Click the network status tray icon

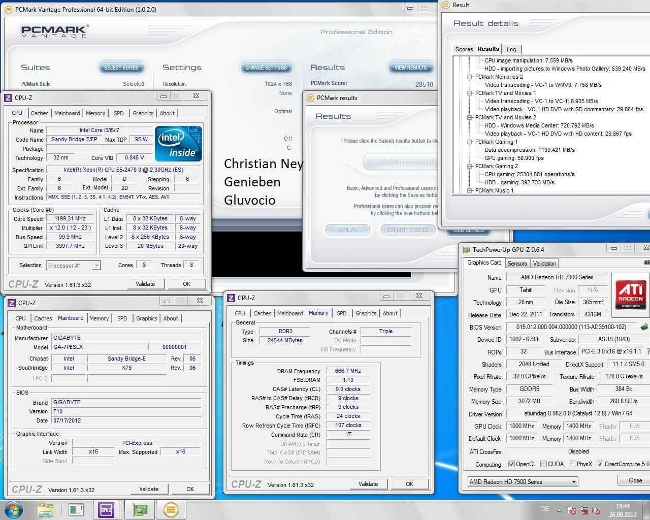click(x=584, y=510)
